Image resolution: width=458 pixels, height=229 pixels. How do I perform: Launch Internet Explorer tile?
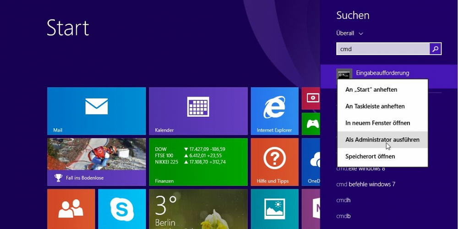click(274, 111)
